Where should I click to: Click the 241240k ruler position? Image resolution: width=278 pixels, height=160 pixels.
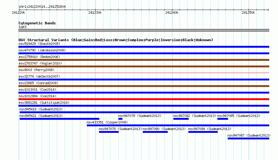point(172,12)
